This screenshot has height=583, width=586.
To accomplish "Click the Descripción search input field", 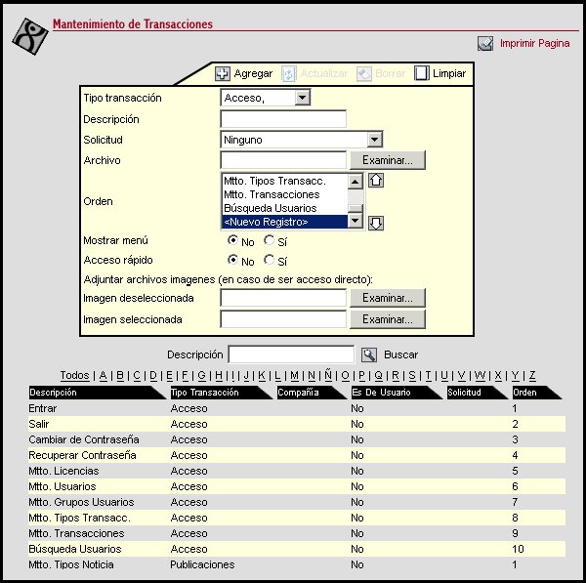I will click(x=290, y=354).
